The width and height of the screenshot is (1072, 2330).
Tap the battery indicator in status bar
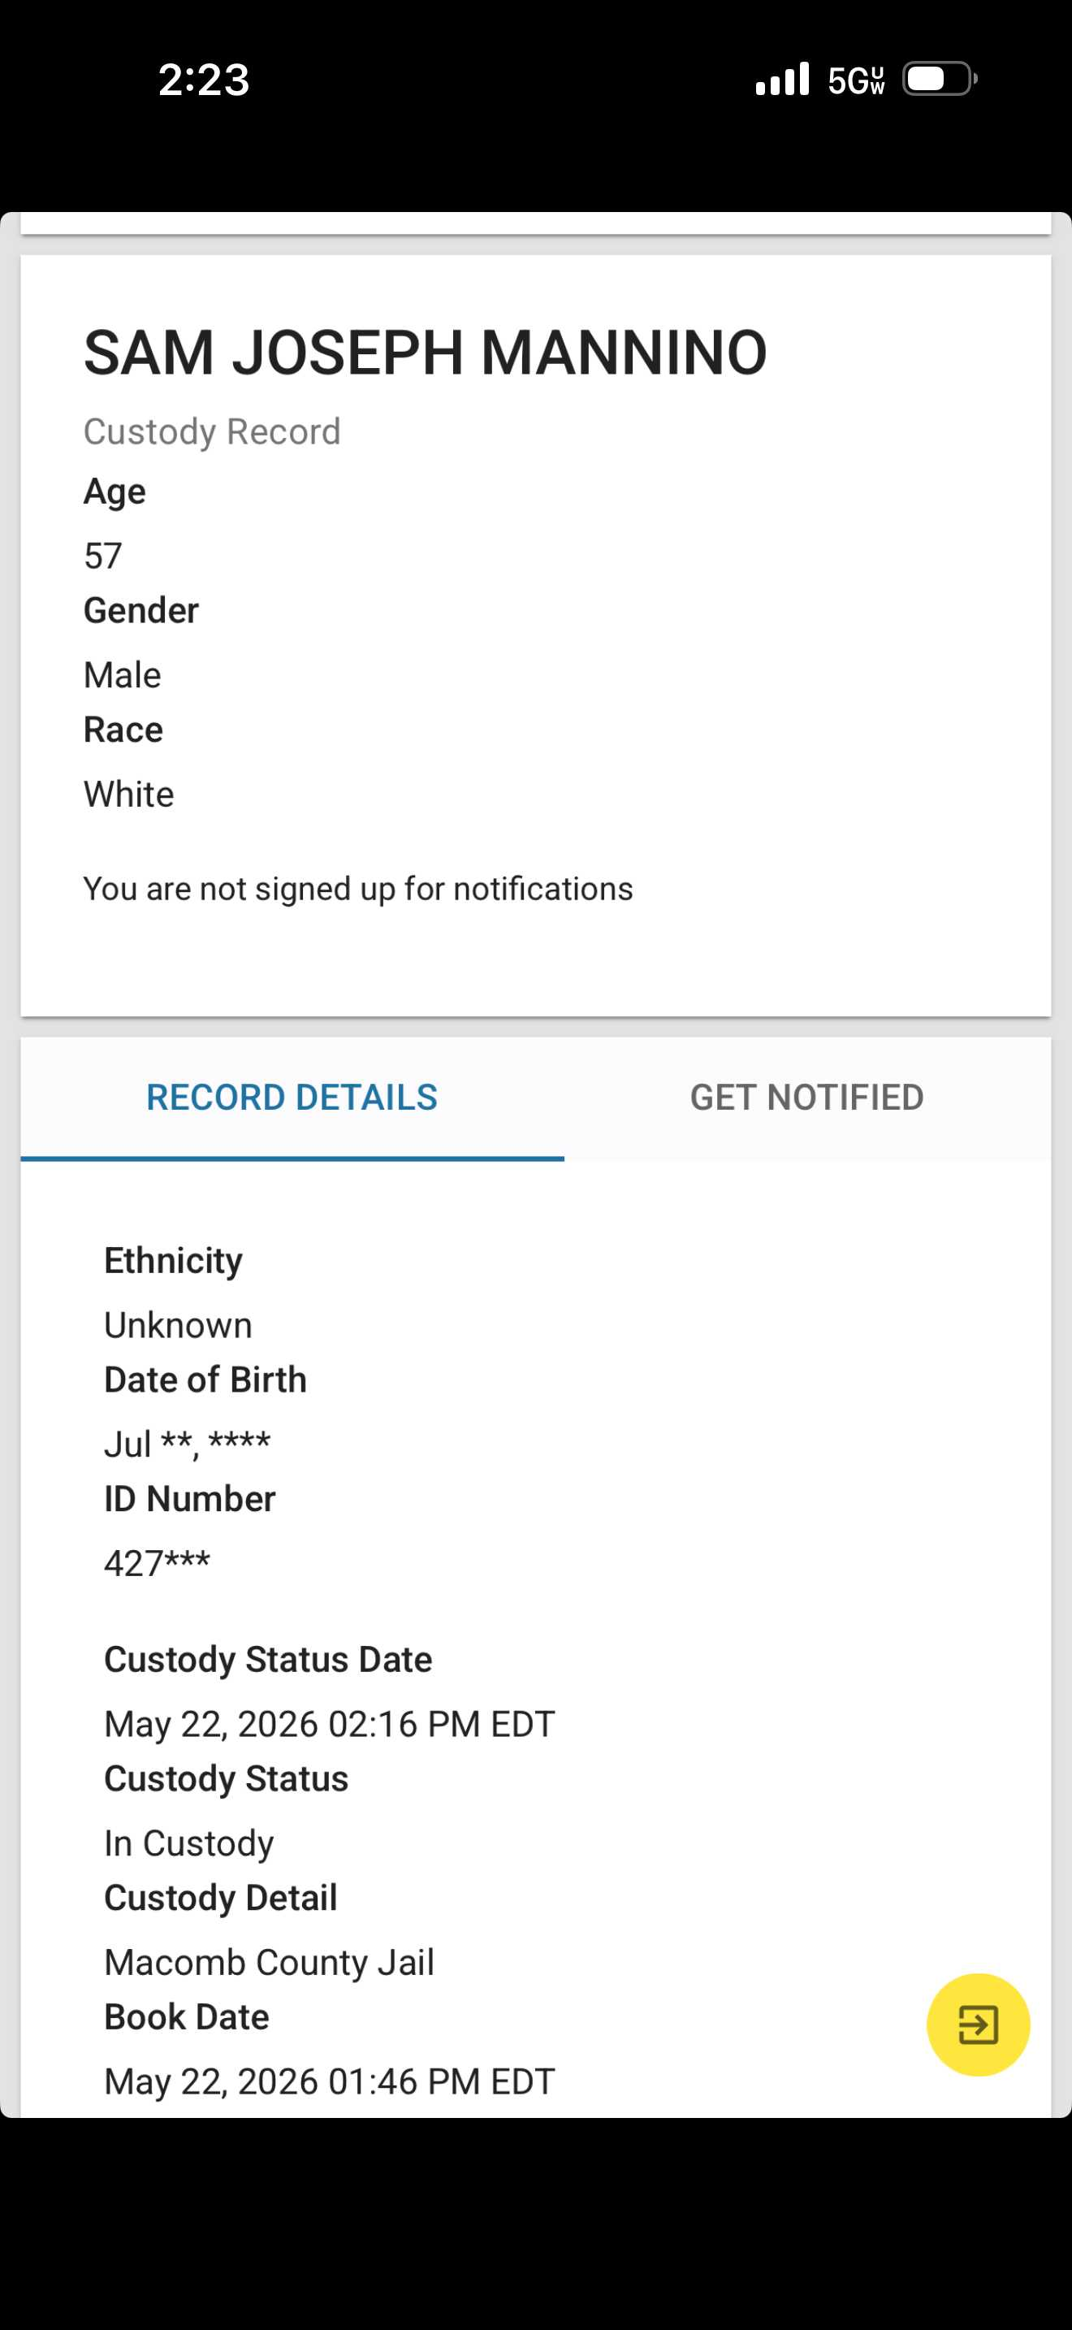point(940,80)
